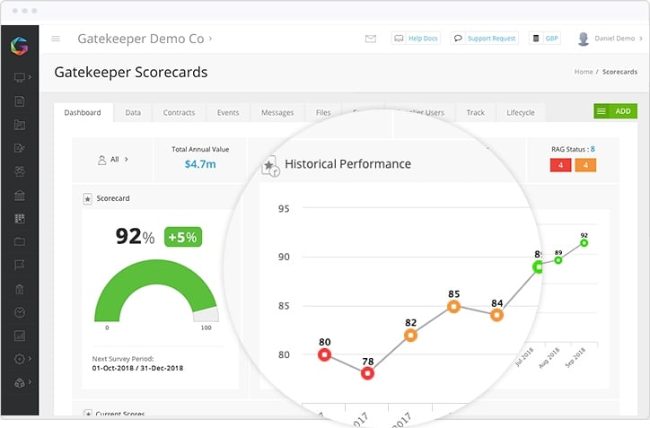Open the bank building sidebar icon
Image resolution: width=650 pixels, height=428 pixels.
(x=20, y=195)
